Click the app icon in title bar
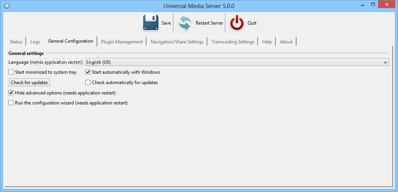Viewport: 398px width, 192px height. click(7, 5)
